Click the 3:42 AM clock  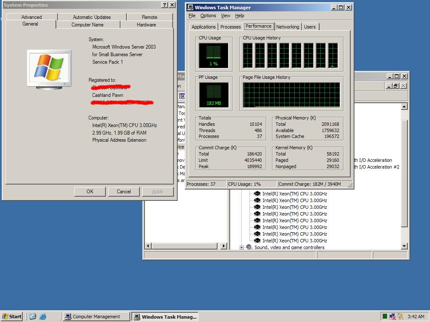click(416, 317)
